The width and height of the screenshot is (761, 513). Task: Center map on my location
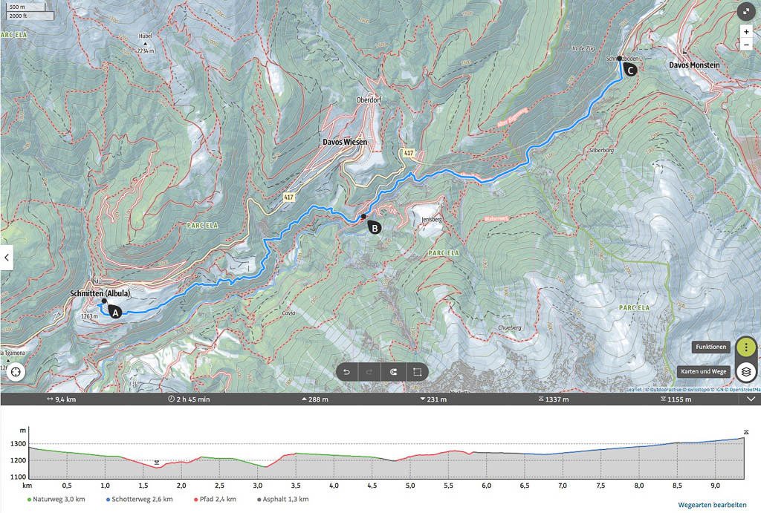(15, 373)
